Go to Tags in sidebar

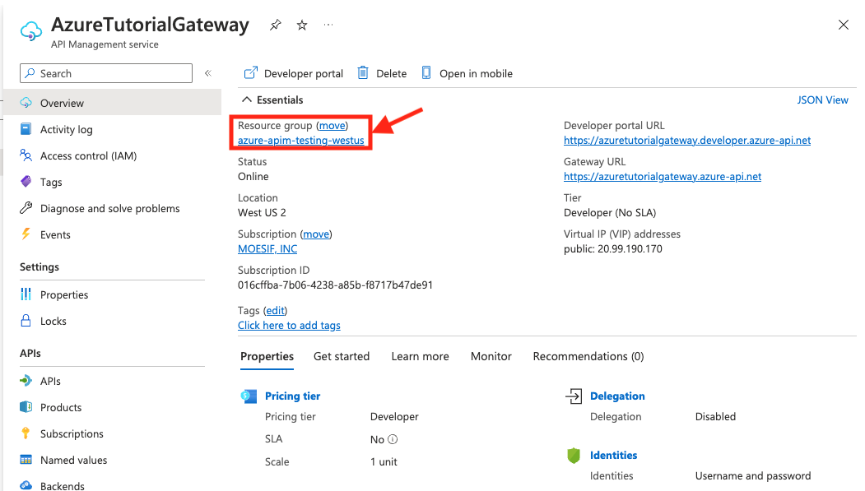pos(51,182)
